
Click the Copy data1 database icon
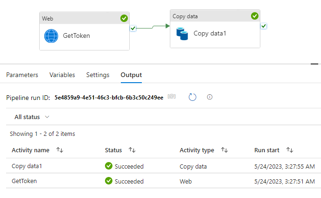pos(182,34)
